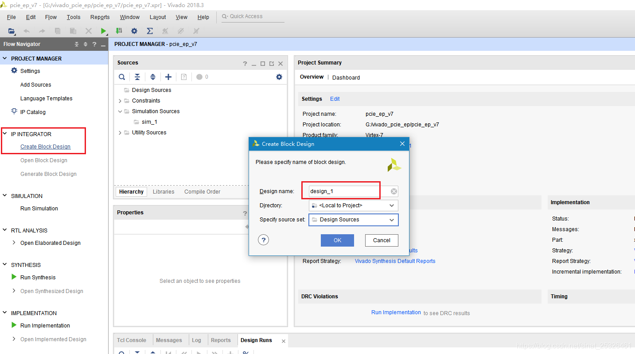Expand the Utility Sources folder

pyautogui.click(x=120, y=133)
